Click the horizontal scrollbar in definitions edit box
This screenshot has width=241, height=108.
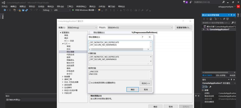(117, 49)
